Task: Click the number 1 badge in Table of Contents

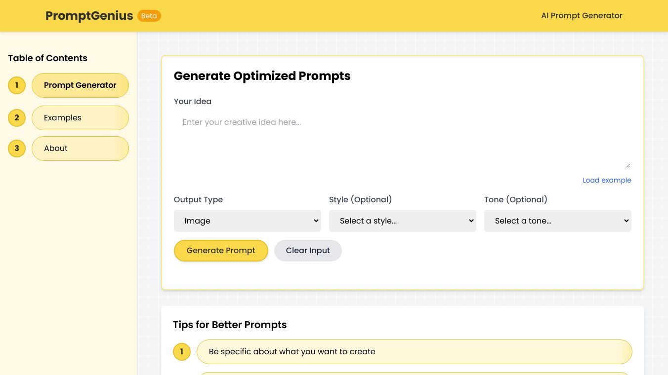Action: (x=17, y=85)
